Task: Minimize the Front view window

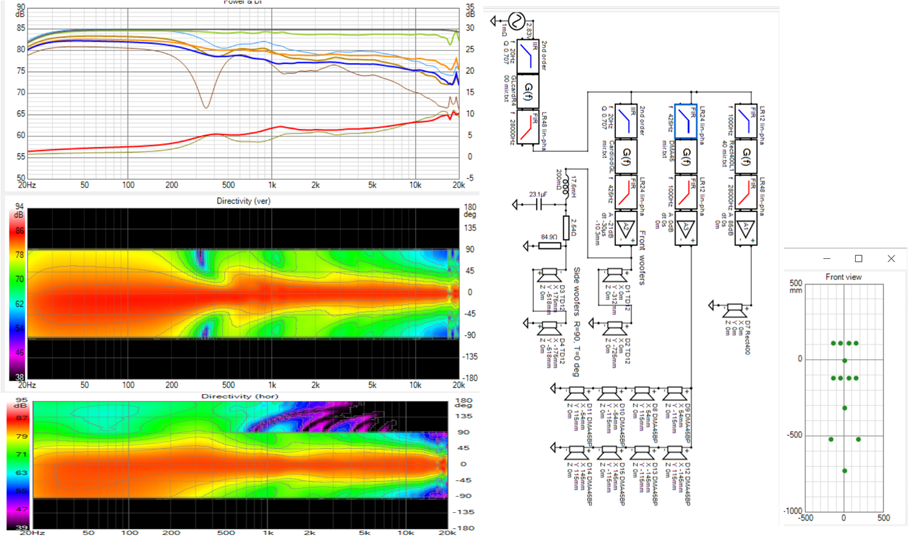Action: 826,259
